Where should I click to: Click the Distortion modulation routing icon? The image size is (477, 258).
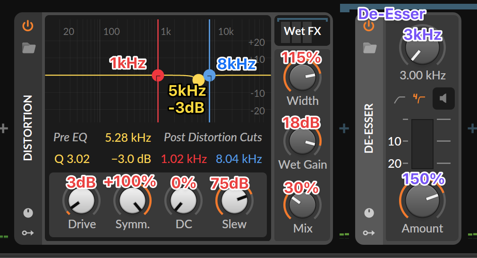click(28, 233)
